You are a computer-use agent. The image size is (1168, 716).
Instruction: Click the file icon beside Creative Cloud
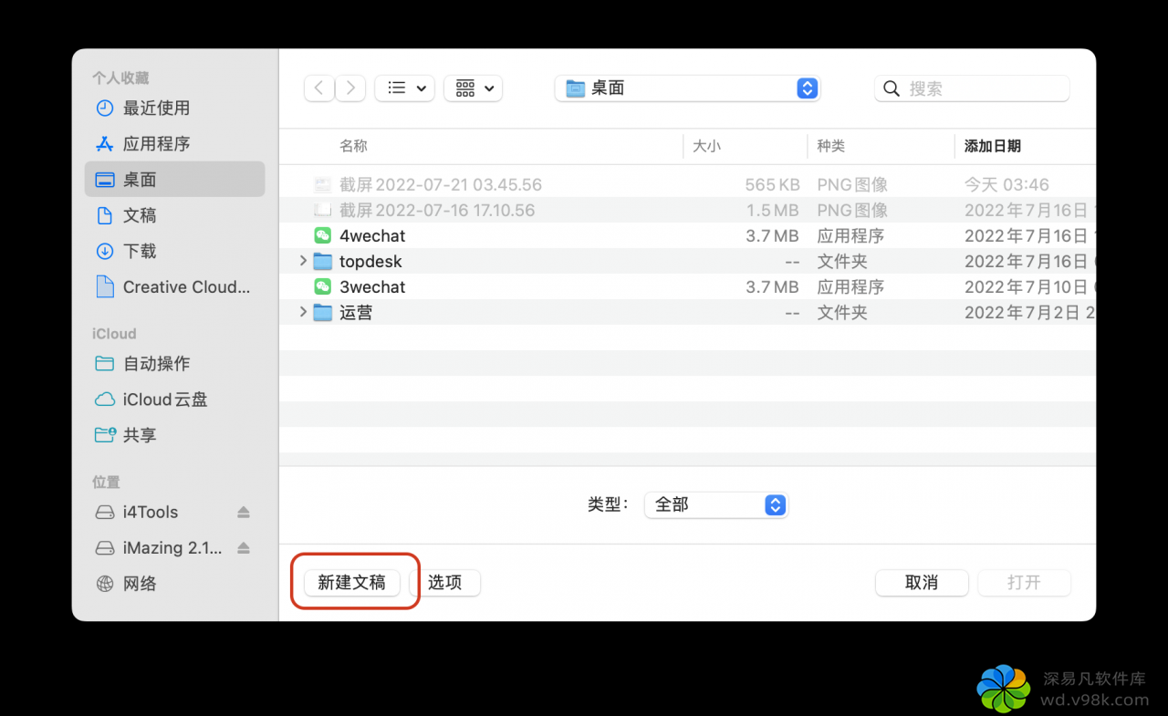[105, 286]
